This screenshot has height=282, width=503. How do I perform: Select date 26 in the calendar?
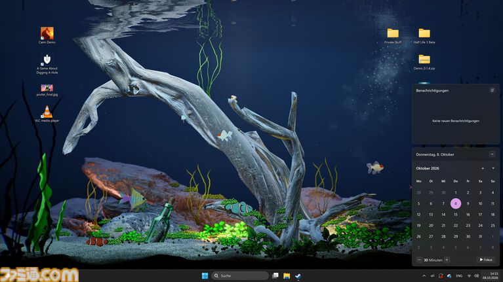coord(418,236)
